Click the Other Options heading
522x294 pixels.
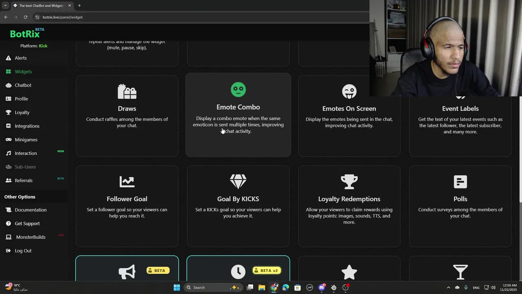(x=20, y=197)
